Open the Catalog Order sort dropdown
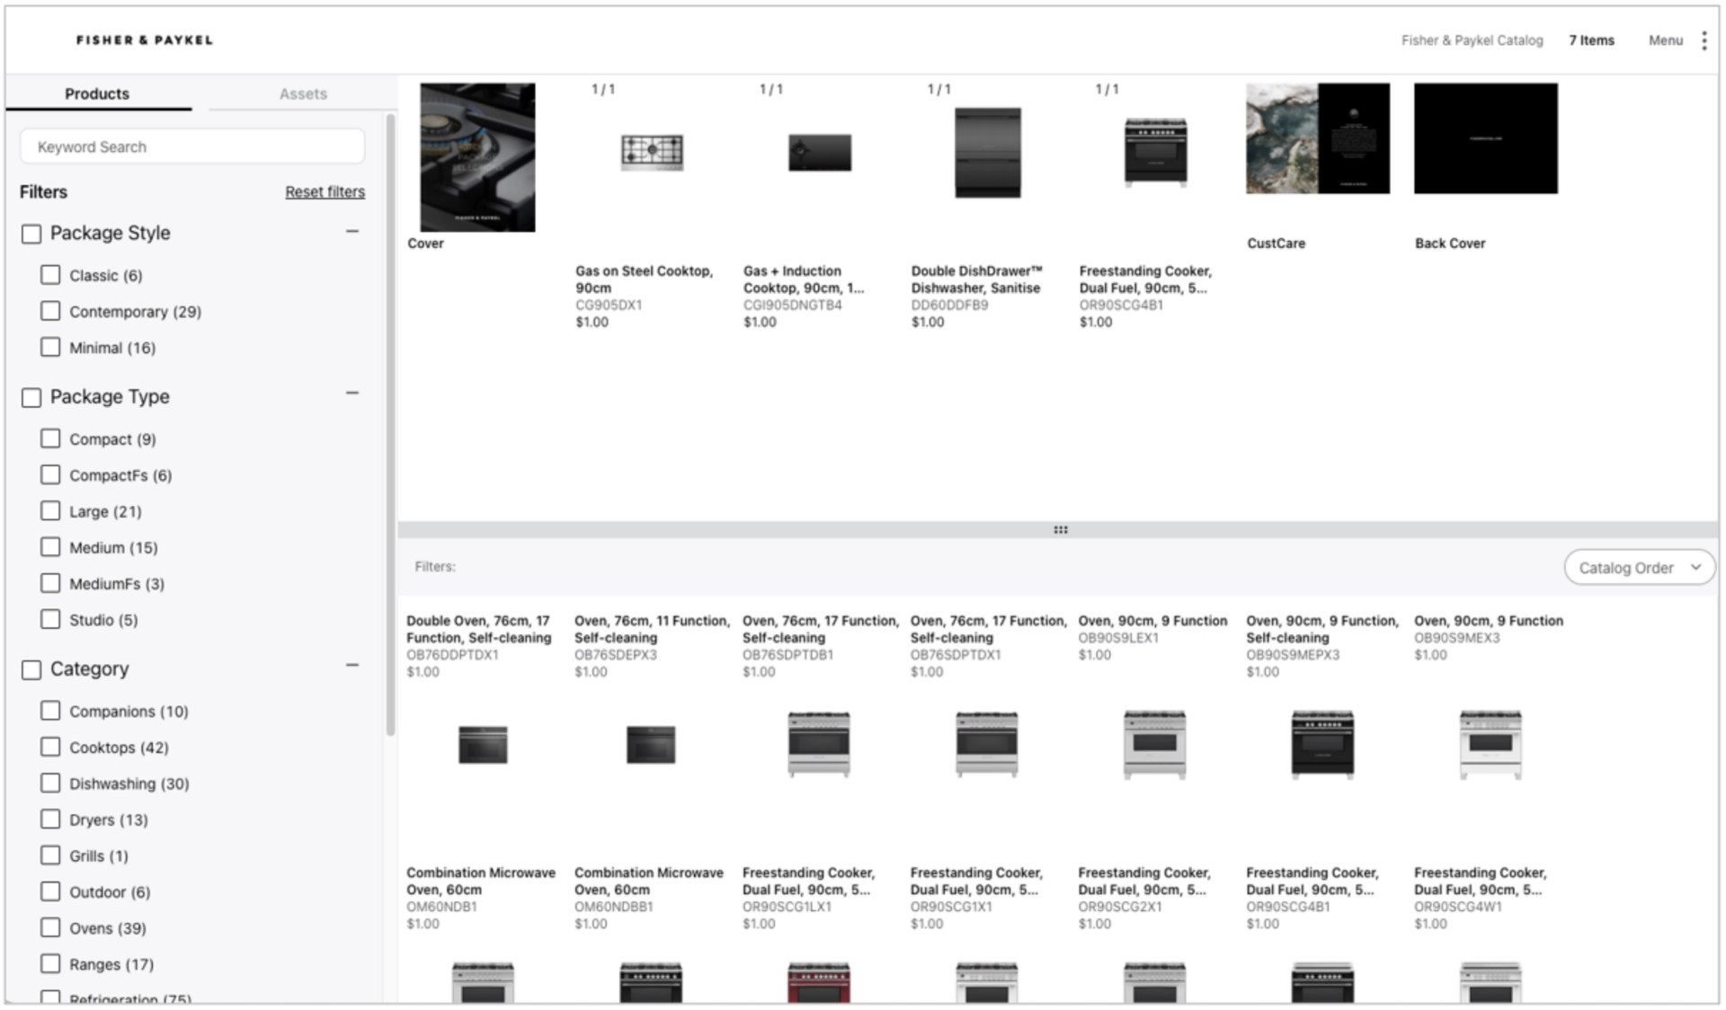The width and height of the screenshot is (1726, 1010). tap(1640, 568)
